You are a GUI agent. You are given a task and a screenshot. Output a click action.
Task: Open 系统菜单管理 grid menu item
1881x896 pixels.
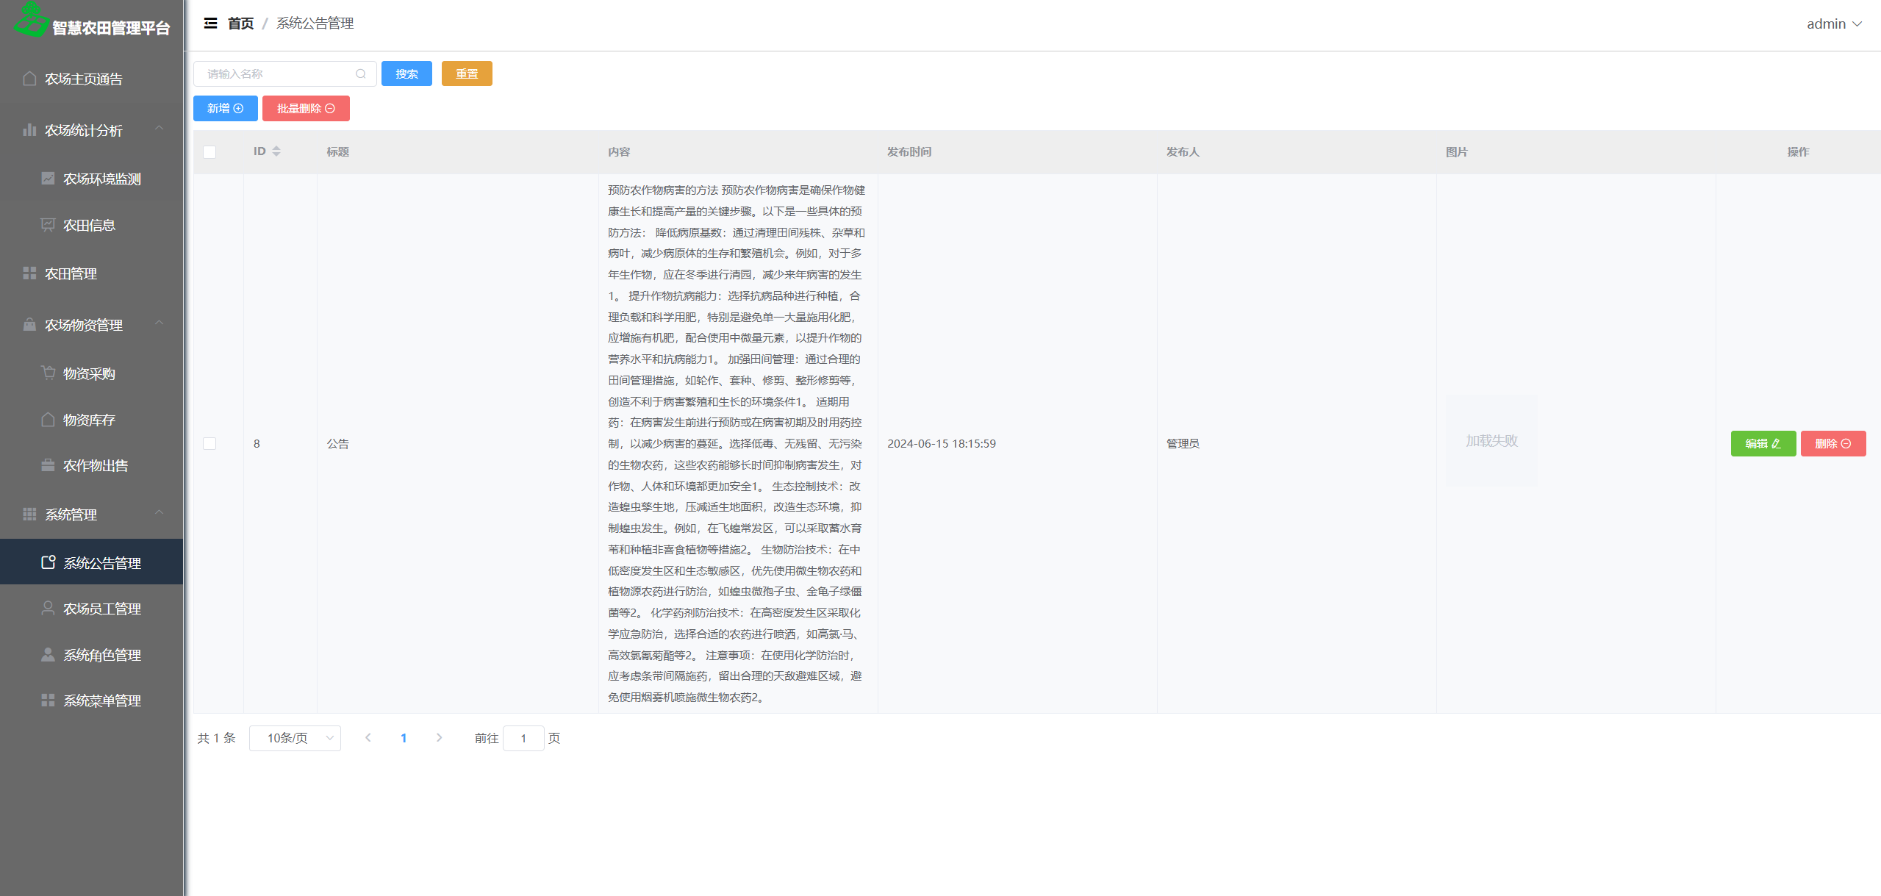click(101, 701)
